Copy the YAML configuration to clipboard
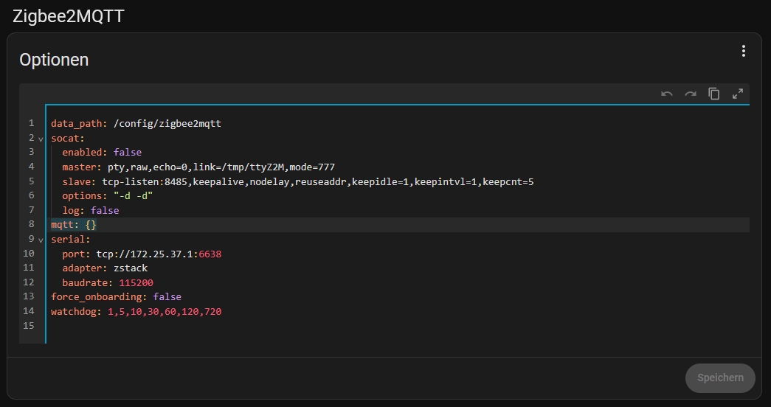 (x=714, y=94)
